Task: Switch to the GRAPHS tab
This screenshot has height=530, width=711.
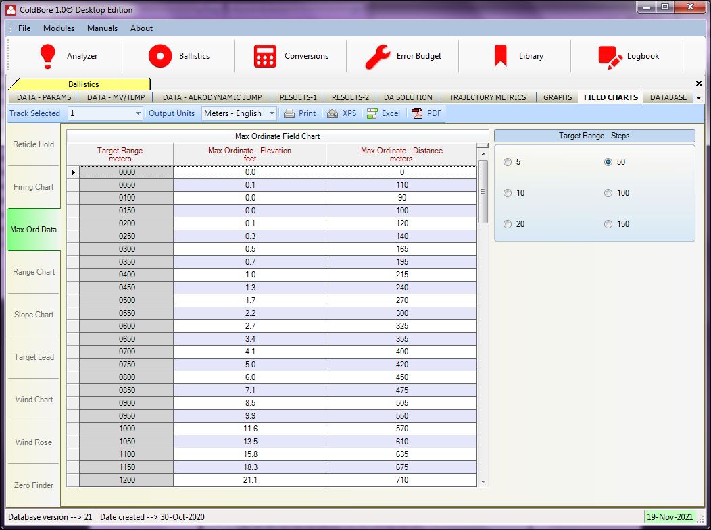Action: 558,97
